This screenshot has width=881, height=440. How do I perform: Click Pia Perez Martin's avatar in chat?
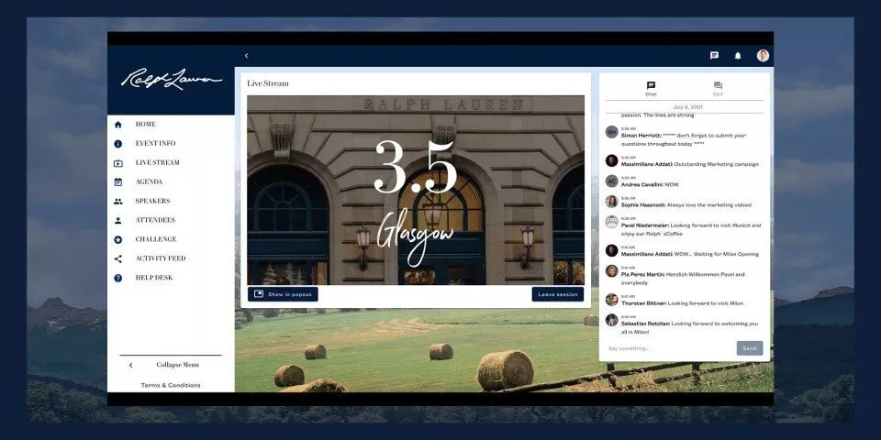click(612, 271)
